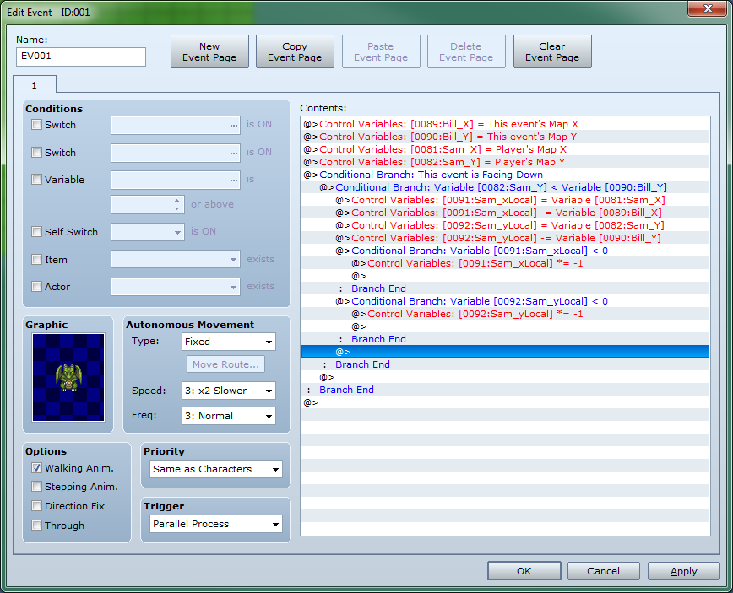
Task: Click the Apply button
Action: (x=683, y=571)
